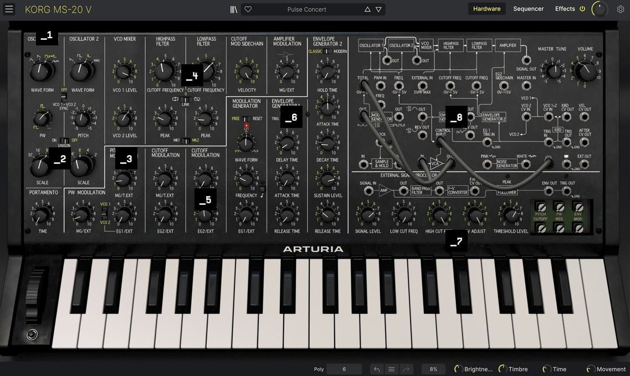
Task: Click the Brightness macro knob
Action: pyautogui.click(x=458, y=369)
